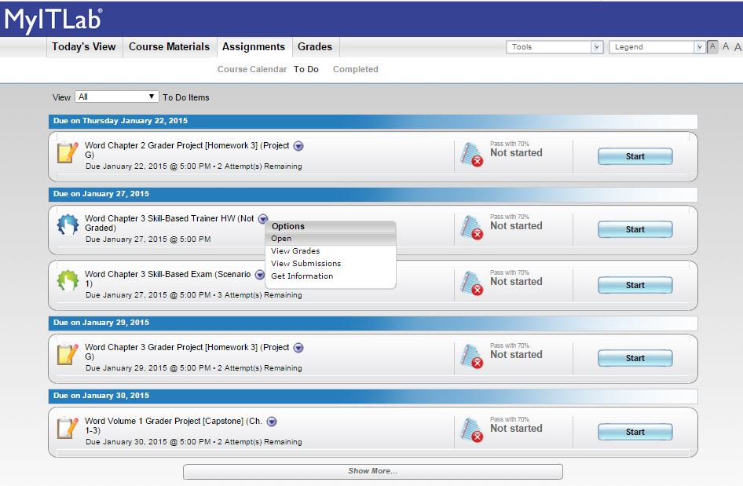Viewport: 743px width, 486px height.
Task: Click the Word Chapter 2 Grader Project notepad icon
Action: (68, 152)
